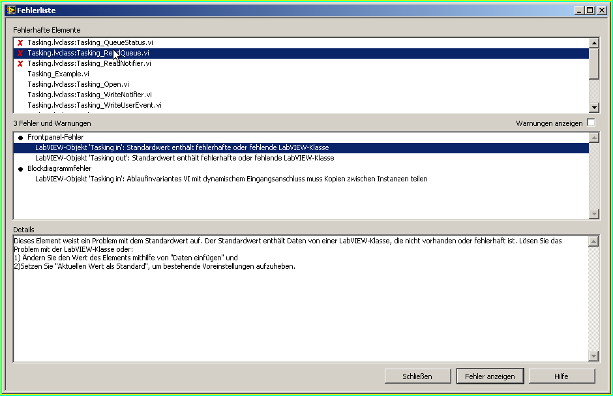Maximize the Fehlerliste window
The image size is (613, 396).
point(590,10)
